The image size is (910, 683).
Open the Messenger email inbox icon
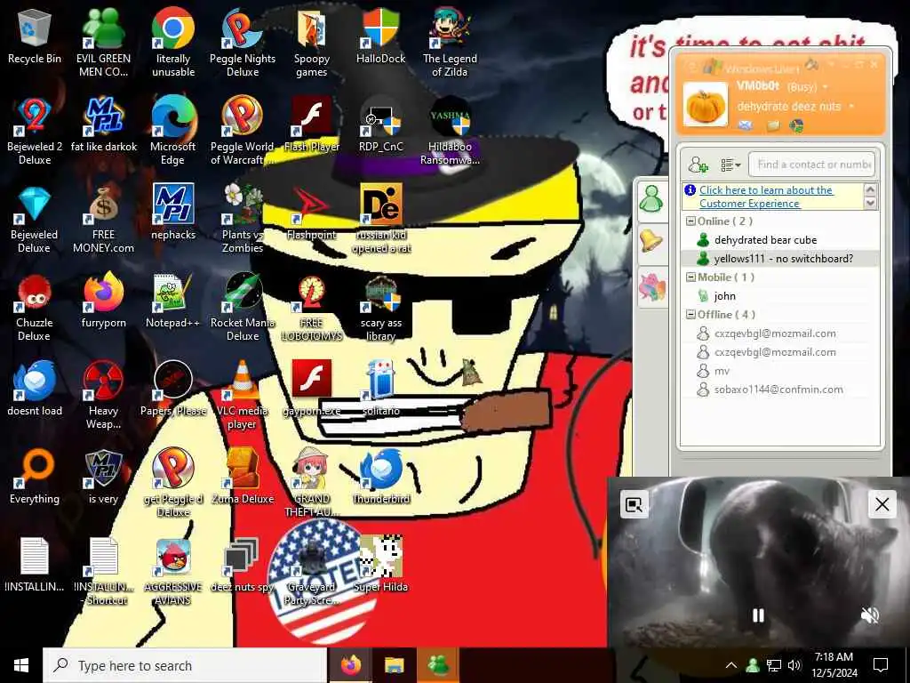click(746, 125)
